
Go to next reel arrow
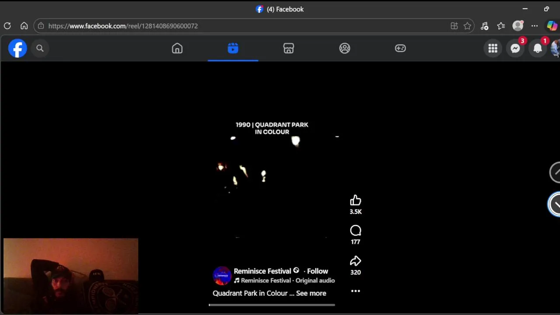[555, 204]
